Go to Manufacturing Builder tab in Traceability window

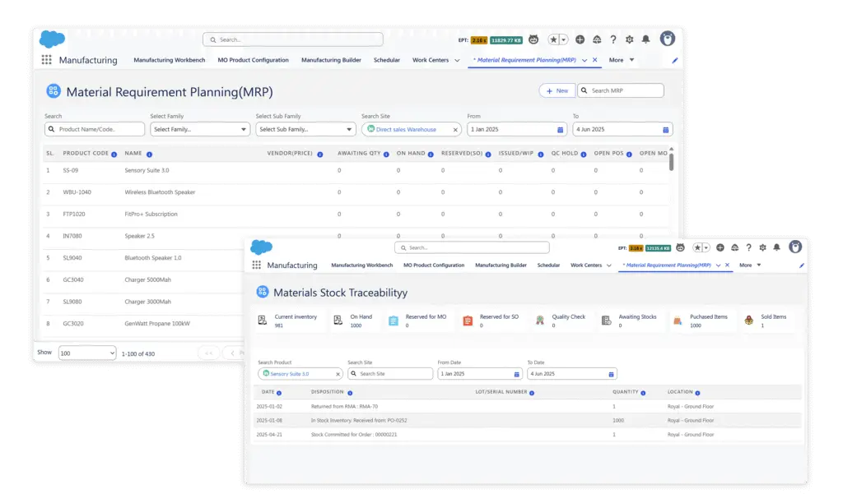(501, 265)
